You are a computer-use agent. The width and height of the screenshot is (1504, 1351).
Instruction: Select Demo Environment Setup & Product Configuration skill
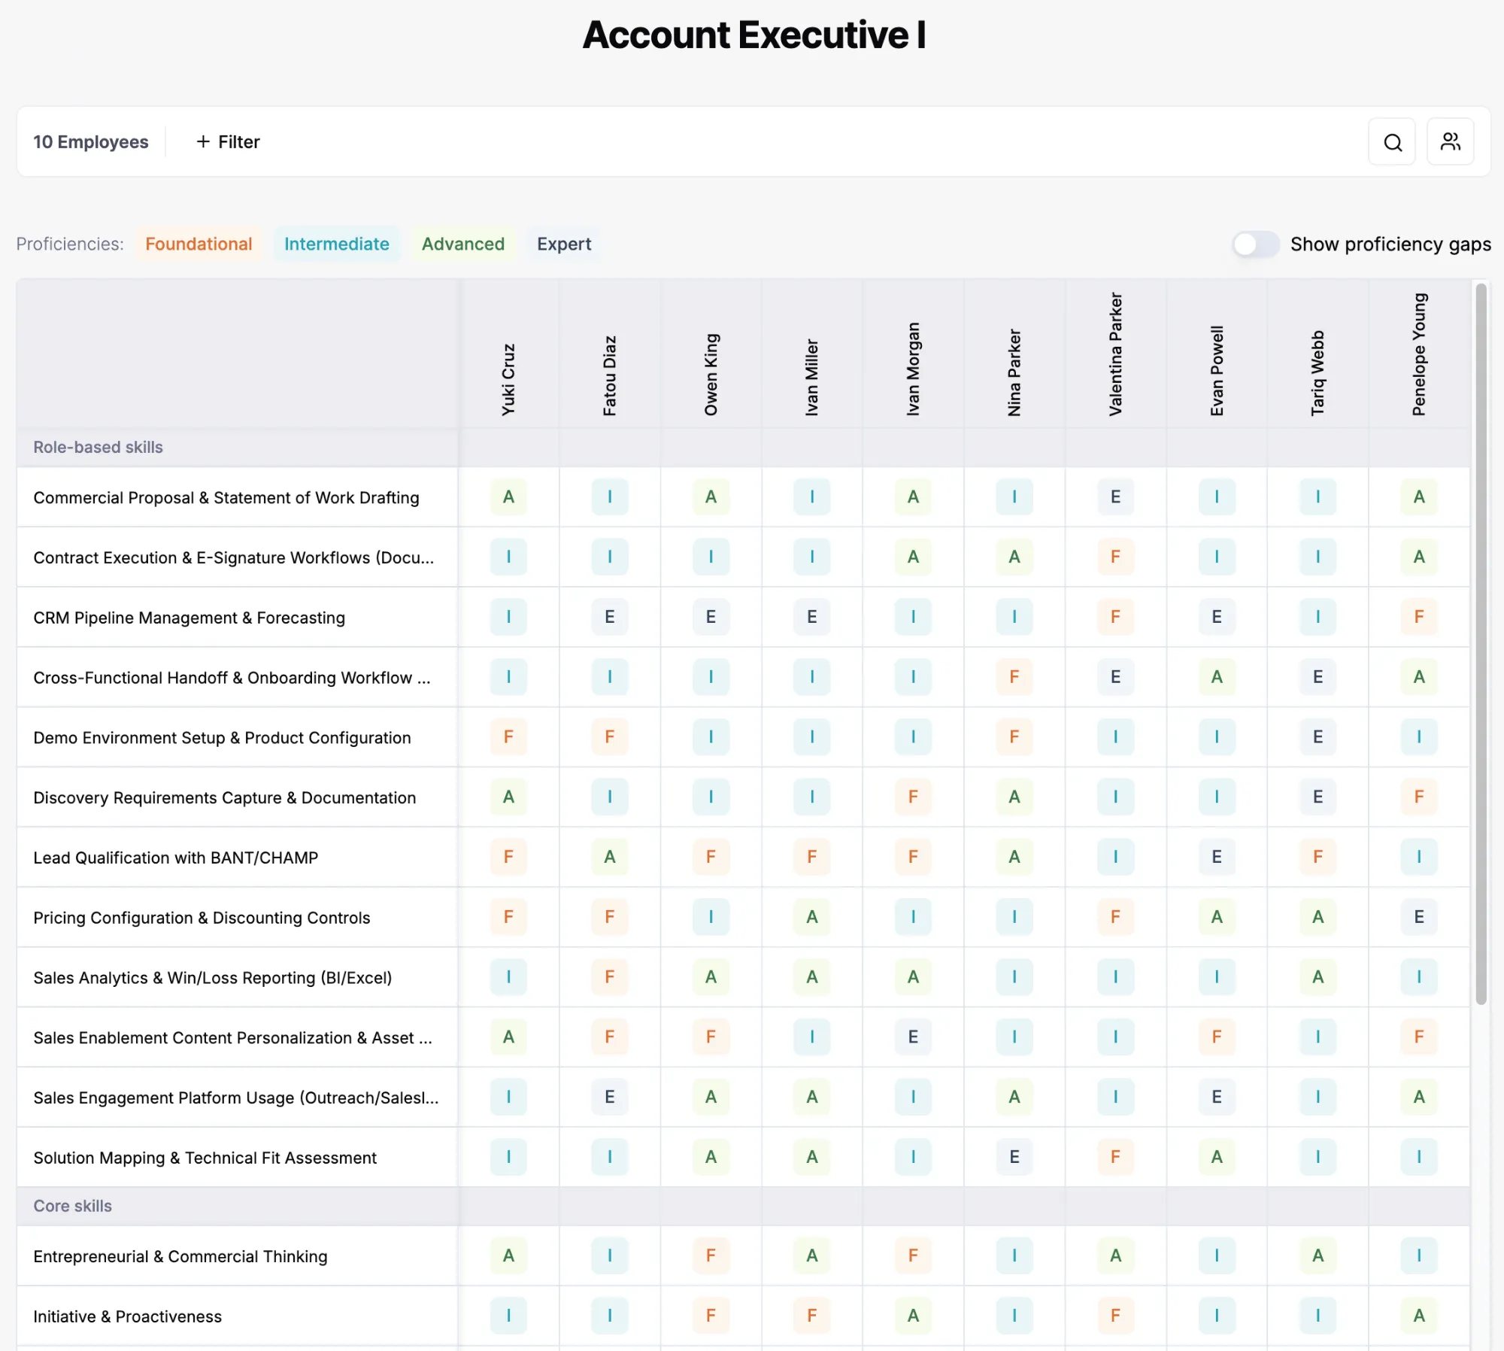coord(222,739)
